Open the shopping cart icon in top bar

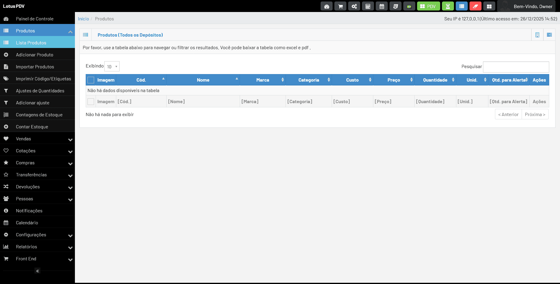click(340, 6)
